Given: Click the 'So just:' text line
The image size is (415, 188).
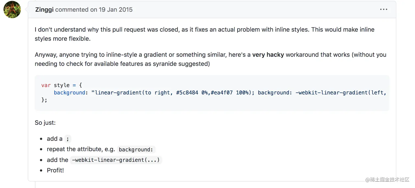Looking at the screenshot, I should pos(45,123).
